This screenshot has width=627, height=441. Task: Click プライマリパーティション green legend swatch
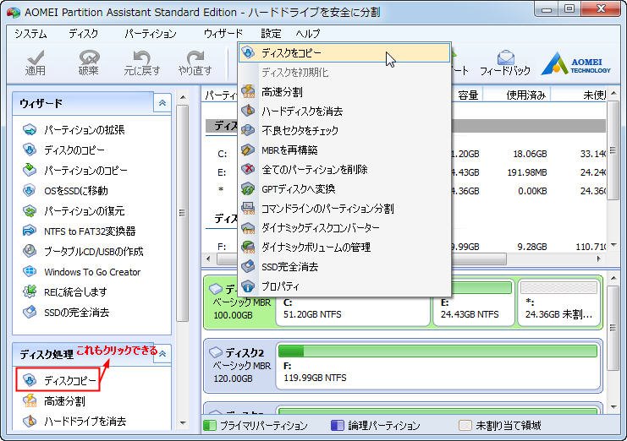click(x=209, y=426)
